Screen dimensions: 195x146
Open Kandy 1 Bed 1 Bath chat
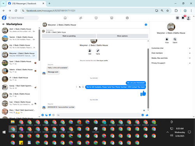(19, 87)
